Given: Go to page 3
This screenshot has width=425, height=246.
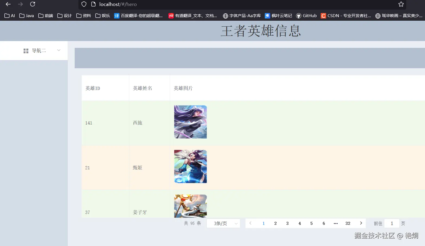Looking at the screenshot, I should tap(287, 223).
